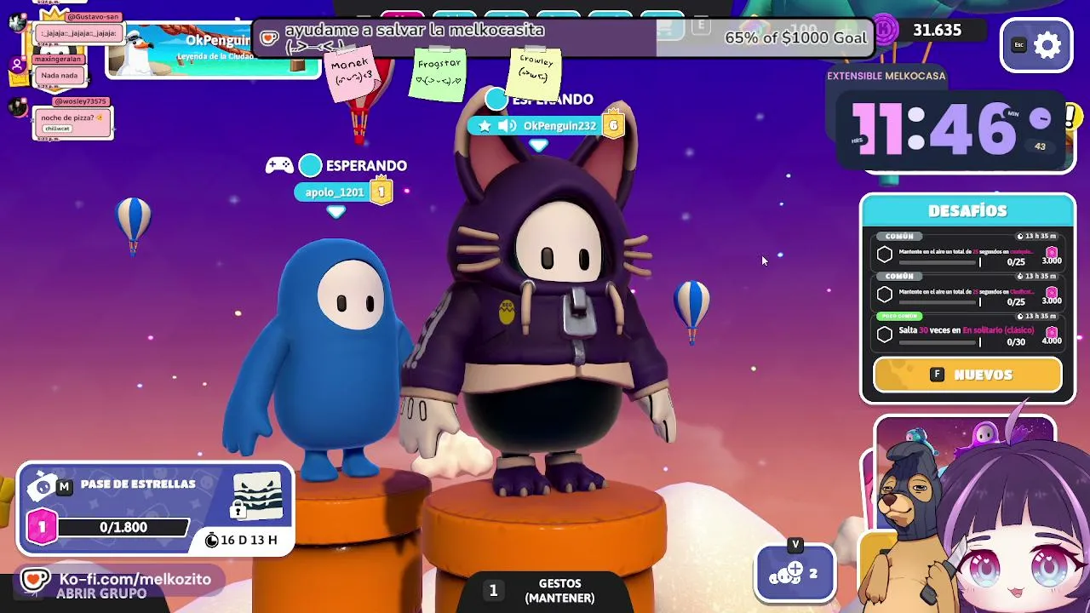Image resolution: width=1090 pixels, height=613 pixels.
Task: Click level badge 1 beside apolo_1201
Action: pos(381,192)
